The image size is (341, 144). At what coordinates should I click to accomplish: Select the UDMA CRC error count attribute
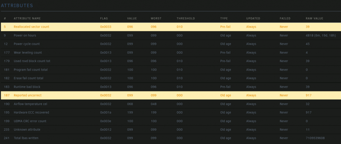(x=30, y=121)
